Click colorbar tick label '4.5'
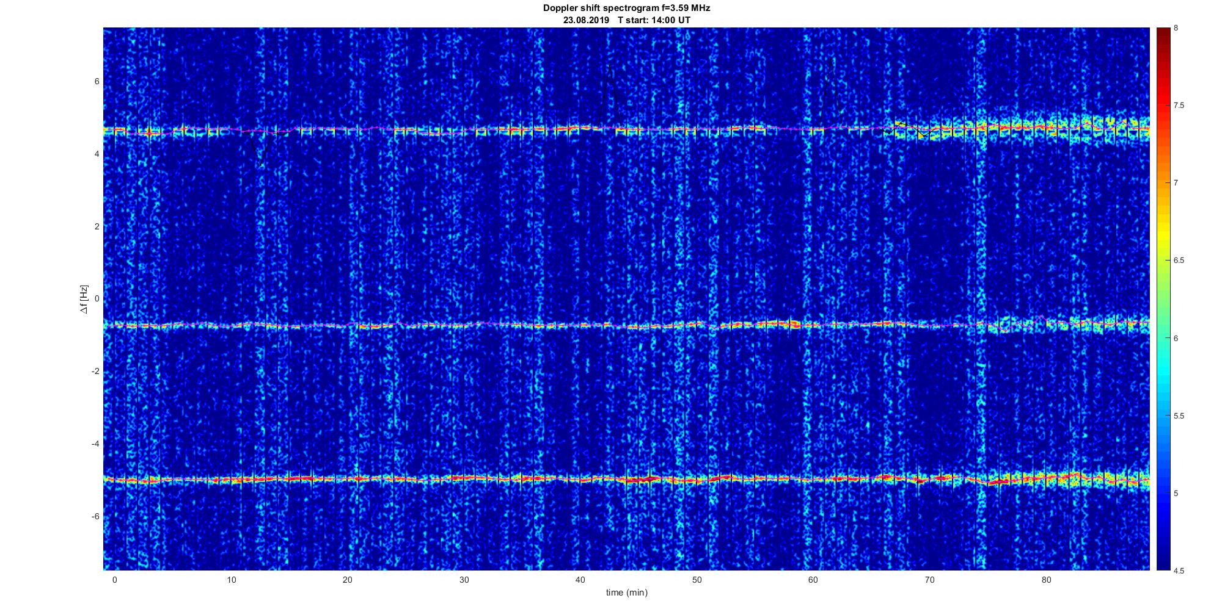The image size is (1222, 612). (1179, 571)
